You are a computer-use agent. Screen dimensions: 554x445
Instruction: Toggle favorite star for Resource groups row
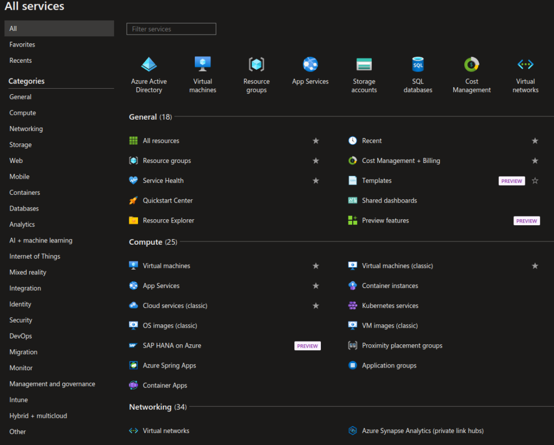316,161
